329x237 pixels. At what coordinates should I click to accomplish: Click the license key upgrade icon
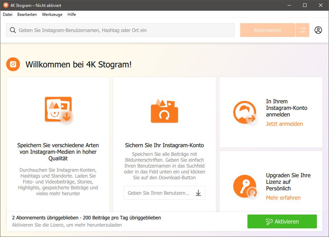click(245, 187)
